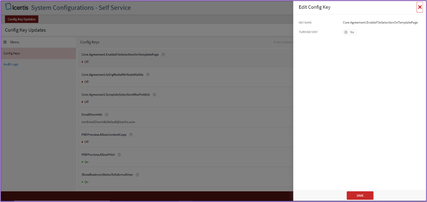Collapse the Menu hamburger icon

click(5, 42)
